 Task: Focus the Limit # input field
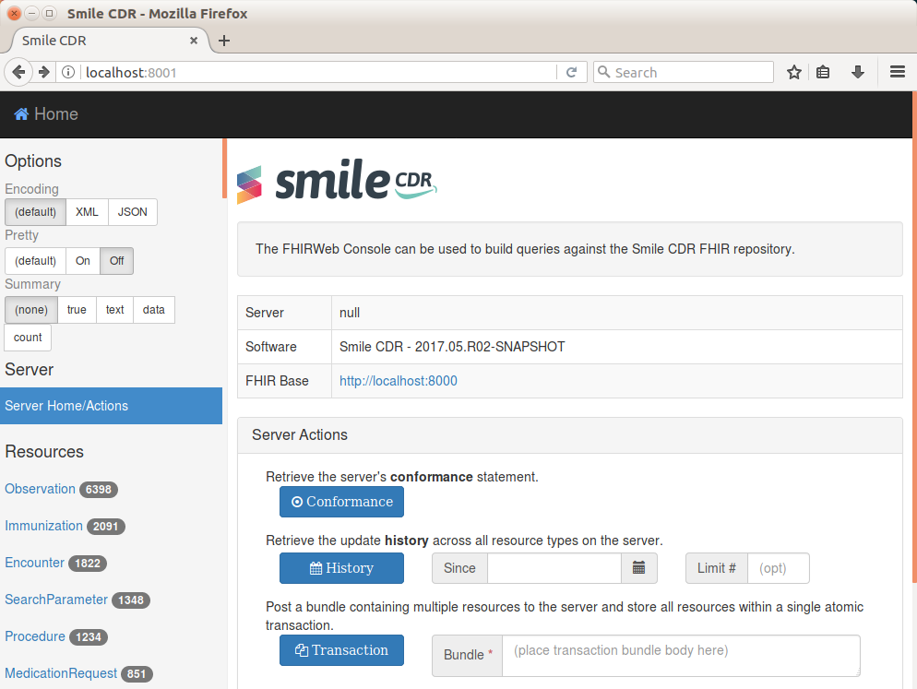click(x=779, y=568)
